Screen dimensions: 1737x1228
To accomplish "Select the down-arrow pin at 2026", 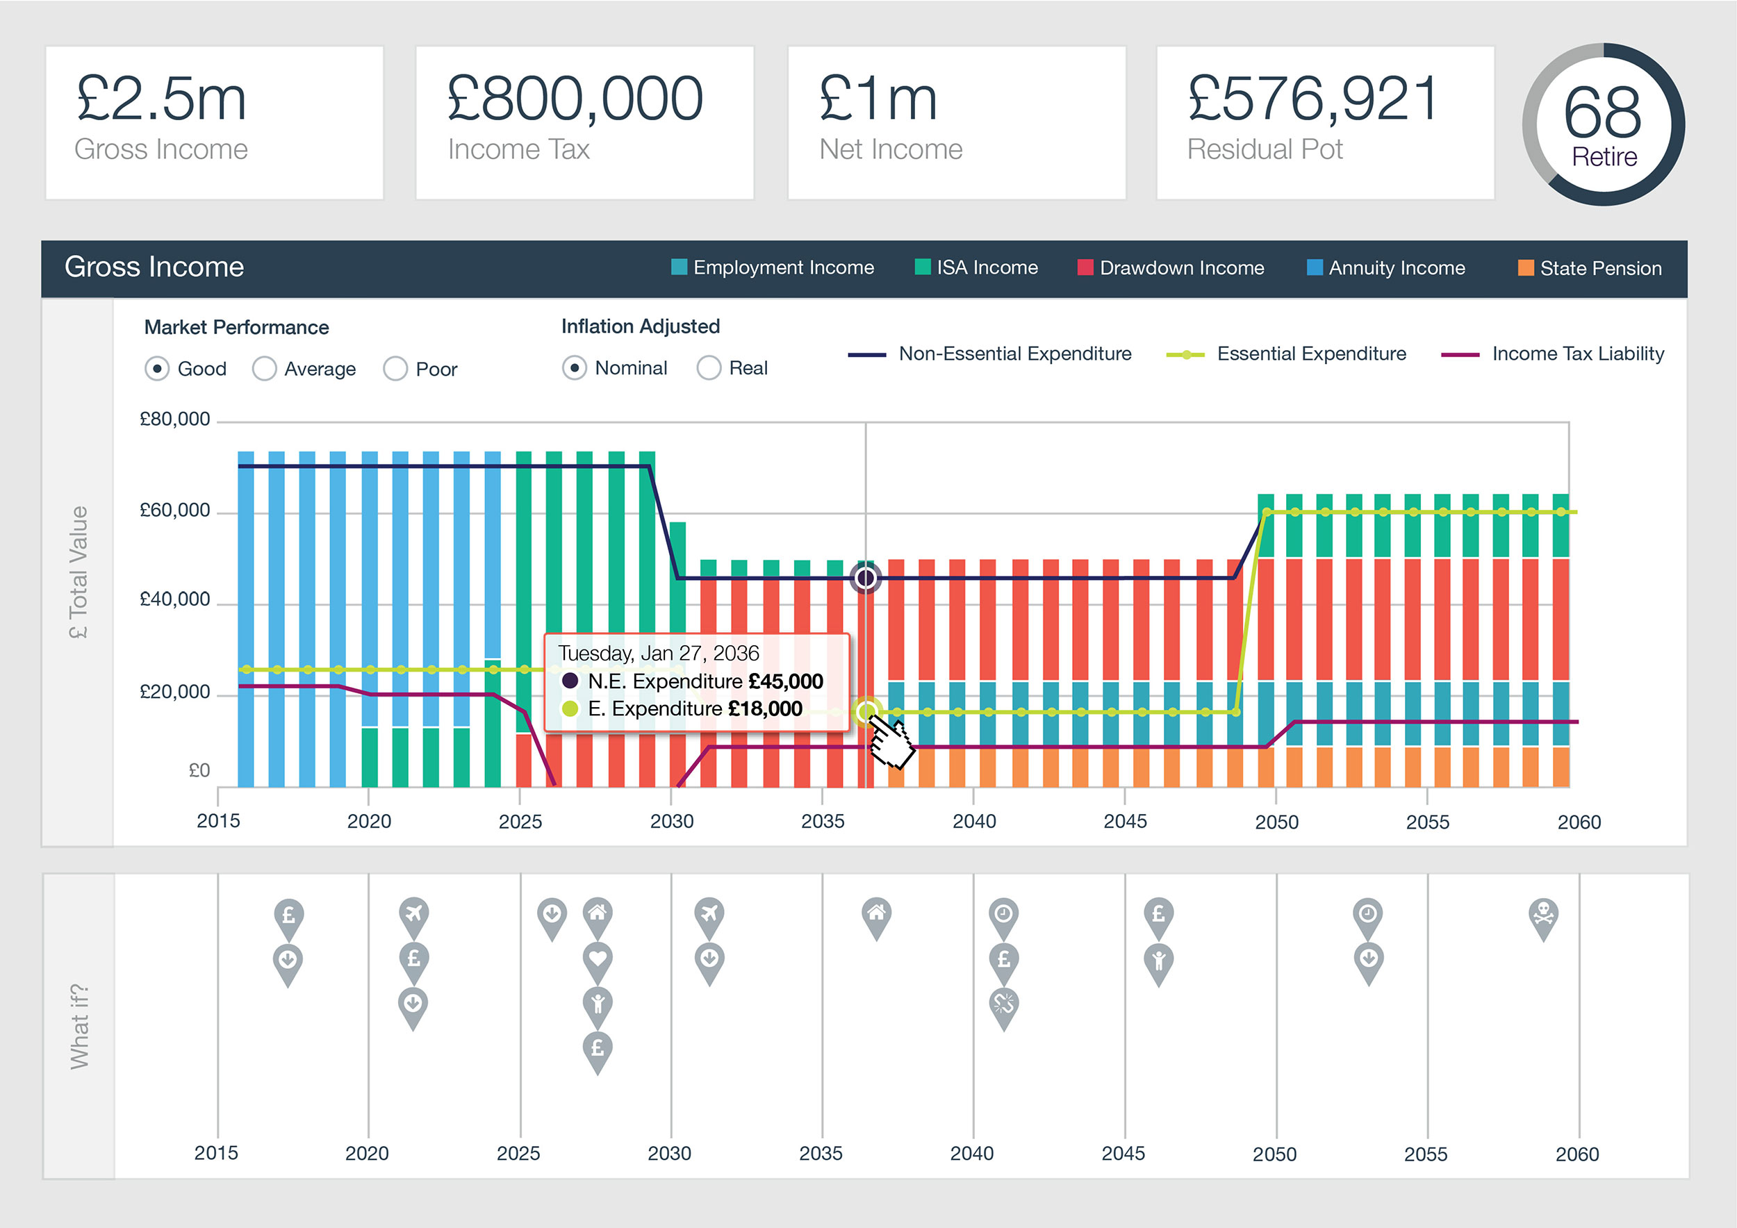I will (x=552, y=914).
